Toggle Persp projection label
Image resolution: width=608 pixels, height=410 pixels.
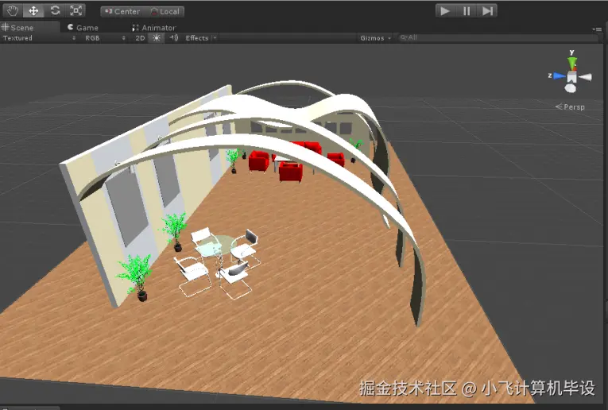pyautogui.click(x=570, y=106)
